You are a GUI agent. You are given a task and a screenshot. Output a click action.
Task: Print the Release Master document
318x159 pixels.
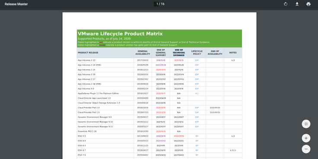308,4
